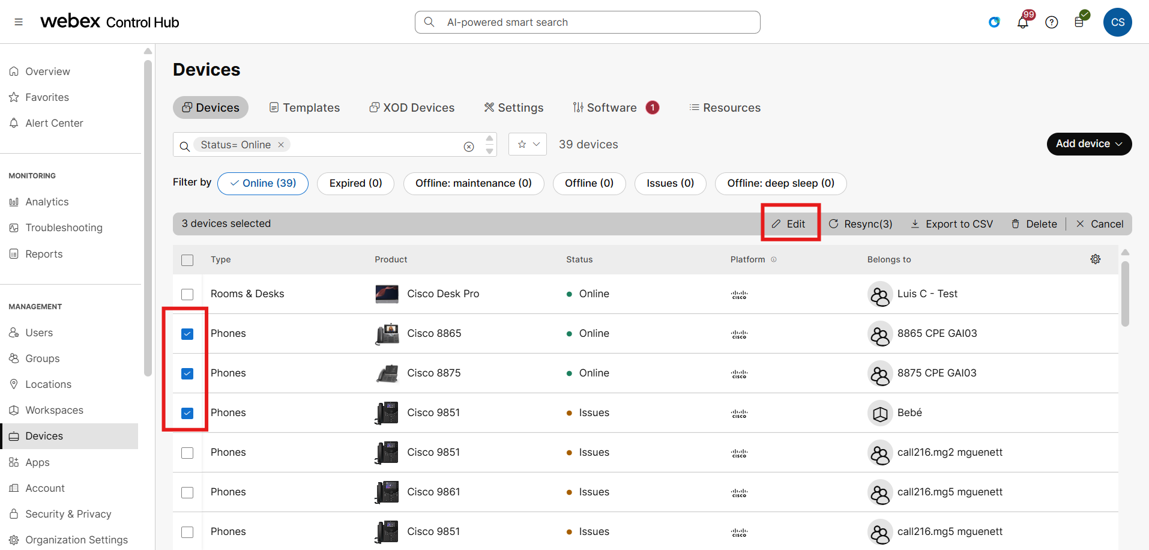This screenshot has height=550, width=1149.
Task: Clear the search filter field
Action: click(469, 147)
